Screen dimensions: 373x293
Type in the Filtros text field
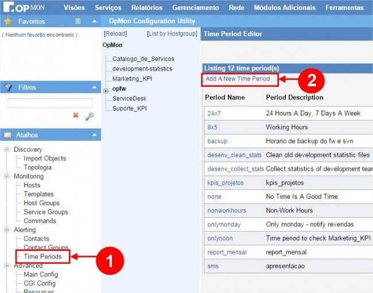(50, 103)
